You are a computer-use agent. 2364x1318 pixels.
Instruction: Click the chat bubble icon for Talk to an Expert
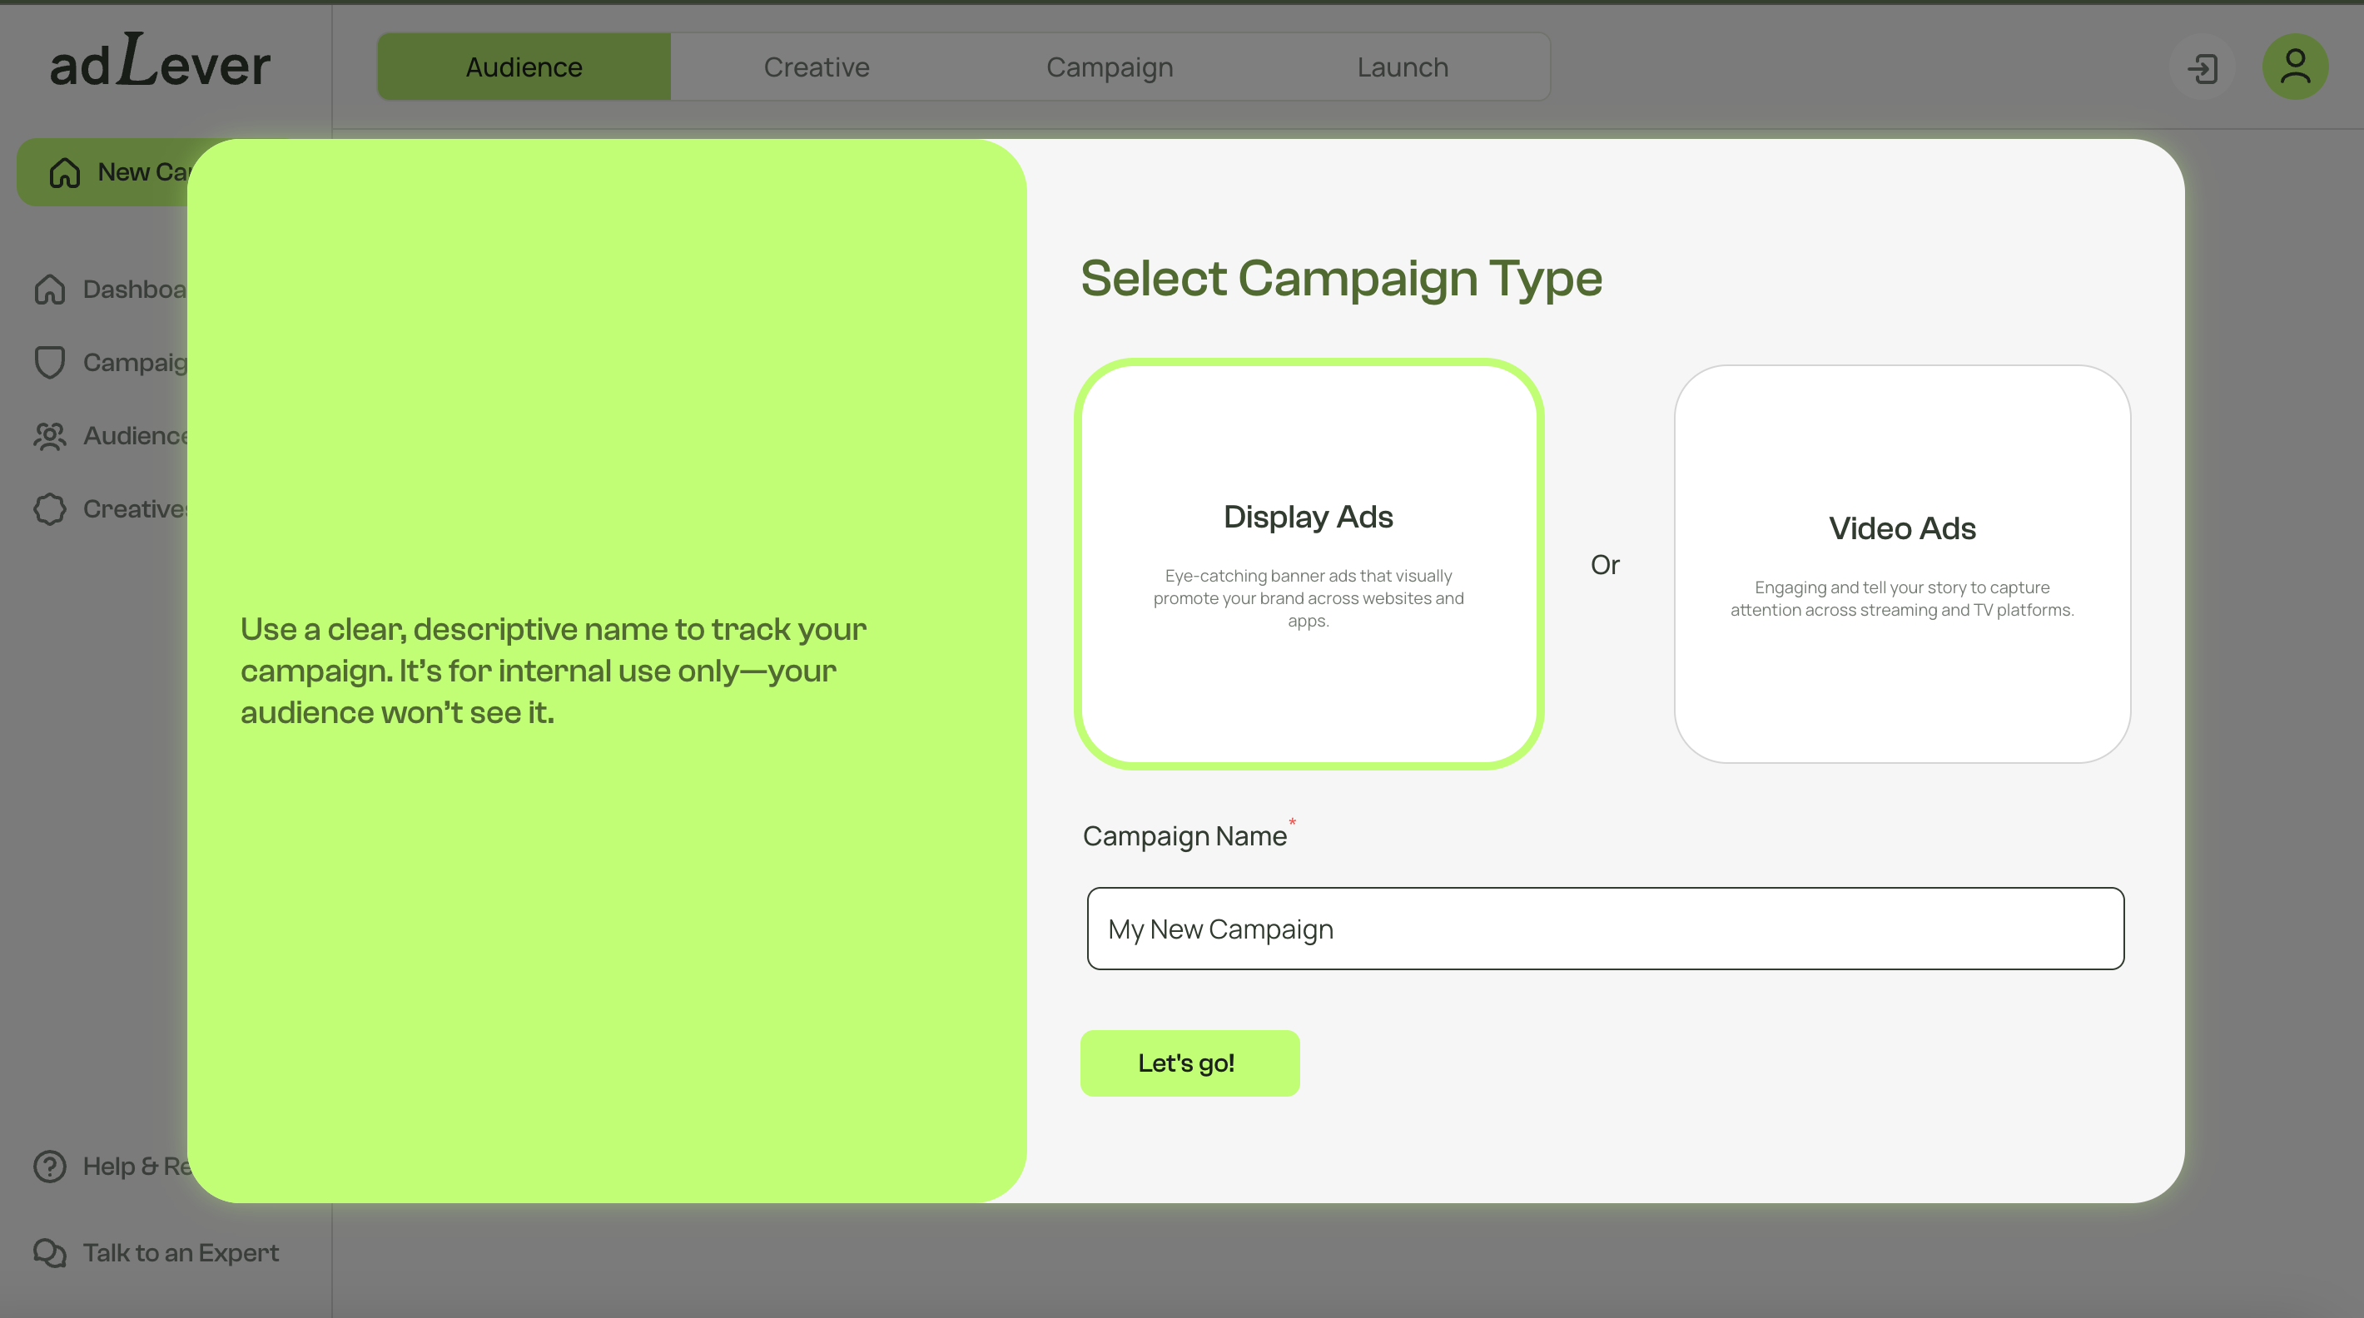(x=48, y=1253)
